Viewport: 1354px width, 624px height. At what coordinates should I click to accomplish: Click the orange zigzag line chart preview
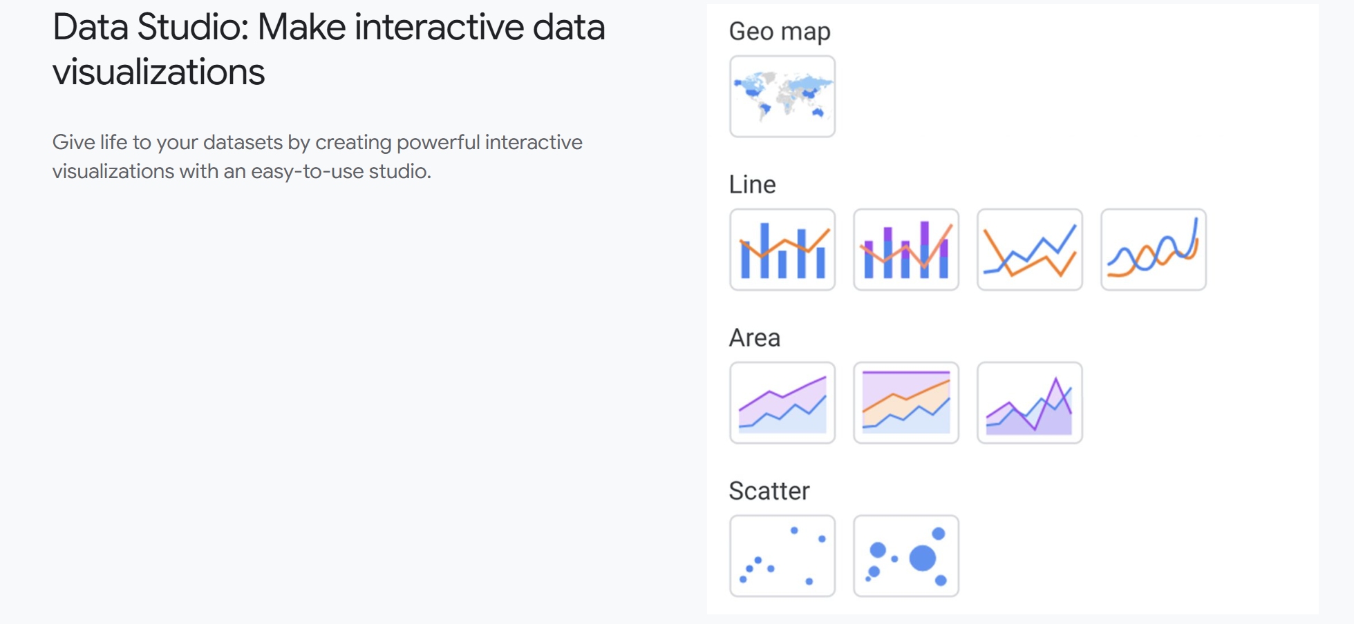click(x=1029, y=252)
